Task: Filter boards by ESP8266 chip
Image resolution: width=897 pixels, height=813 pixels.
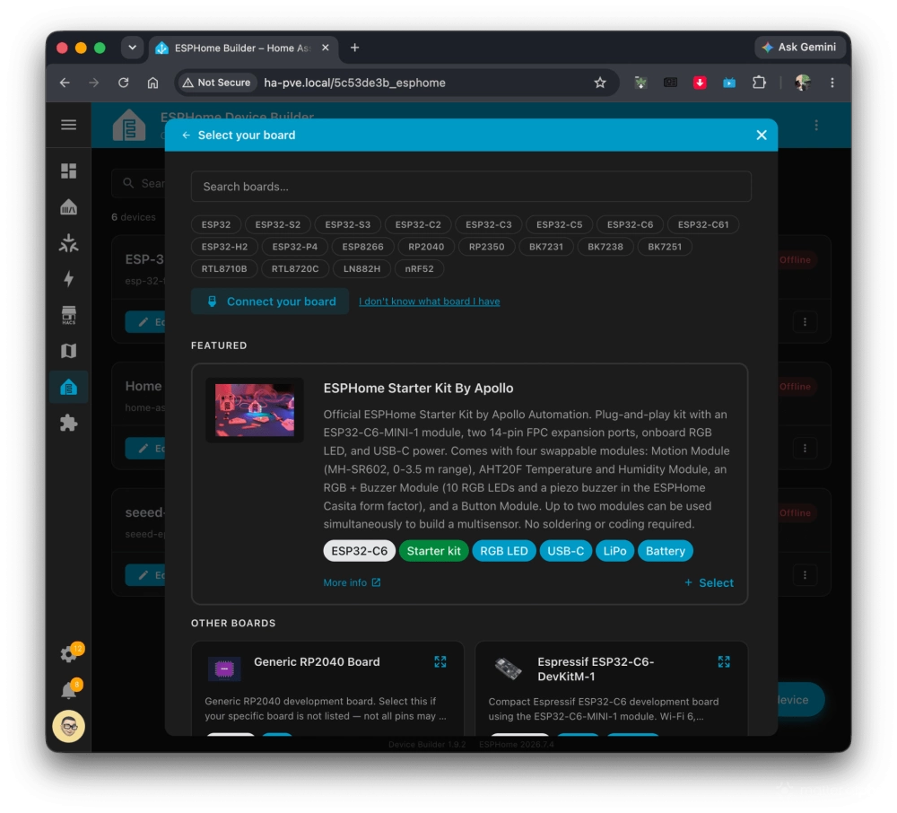Action: pos(362,247)
